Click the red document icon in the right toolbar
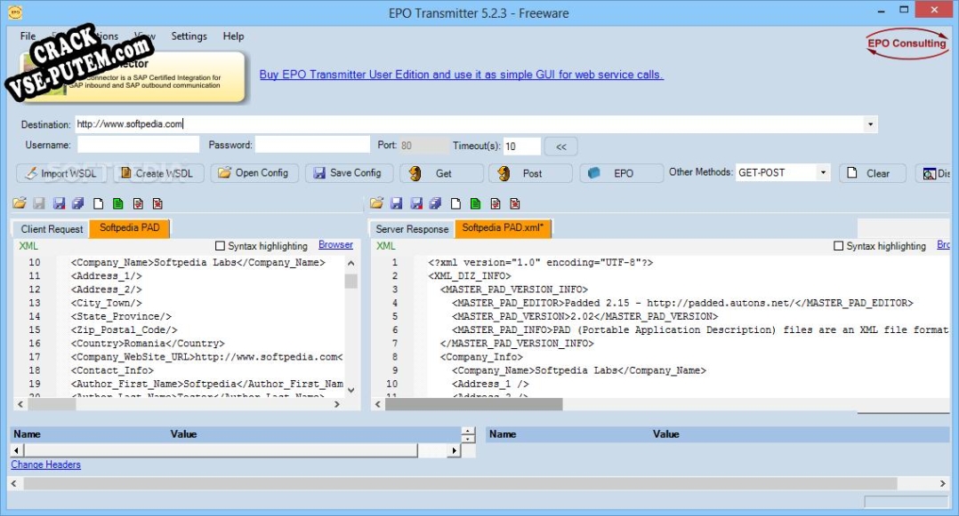The width and height of the screenshot is (959, 516). click(515, 203)
